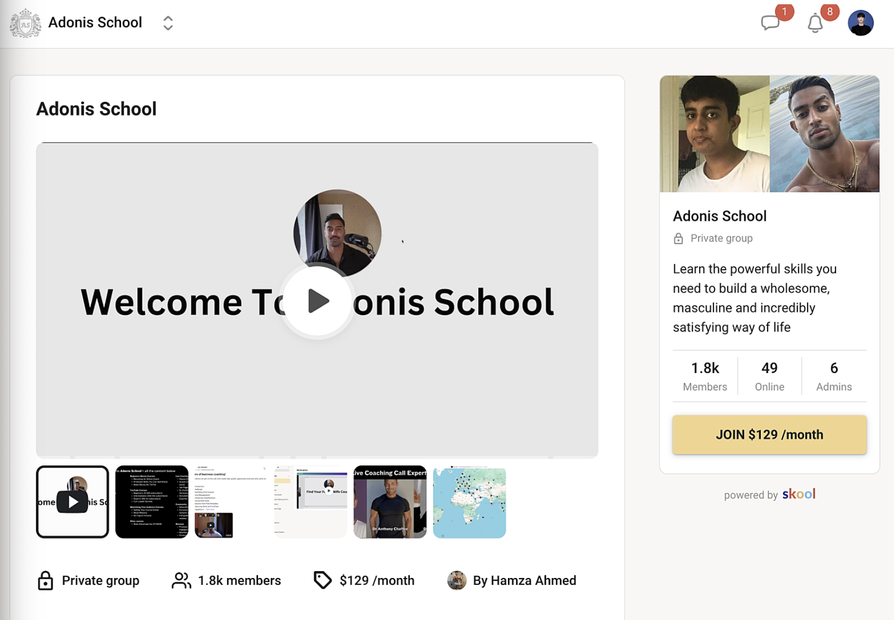Click the Adonis School crest logo
The height and width of the screenshot is (620, 894).
pyautogui.click(x=25, y=23)
